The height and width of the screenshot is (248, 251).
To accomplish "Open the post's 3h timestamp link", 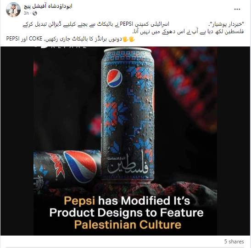I will pyautogui.click(x=26, y=13).
